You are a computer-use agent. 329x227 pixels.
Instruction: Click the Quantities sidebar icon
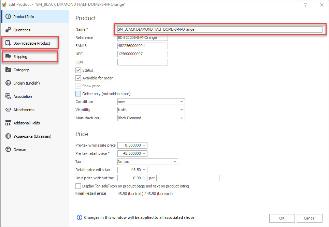point(8,30)
